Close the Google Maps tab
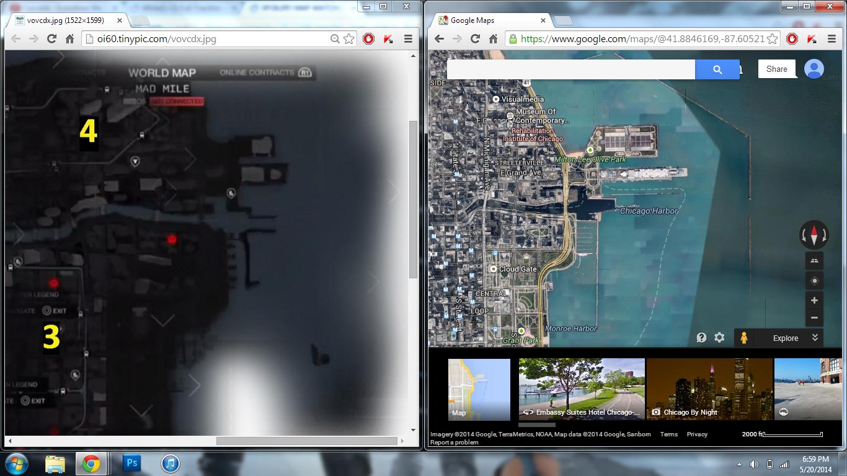Screen dimensions: 847x476 (x=543, y=20)
